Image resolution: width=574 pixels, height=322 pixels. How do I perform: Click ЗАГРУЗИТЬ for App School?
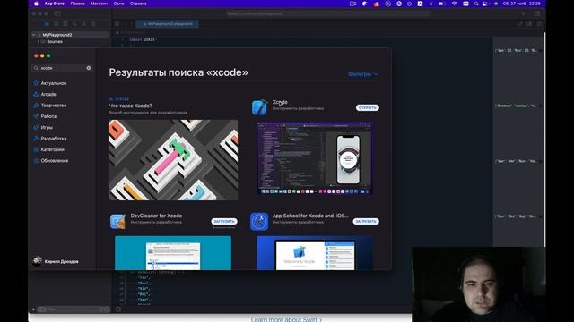(x=366, y=221)
